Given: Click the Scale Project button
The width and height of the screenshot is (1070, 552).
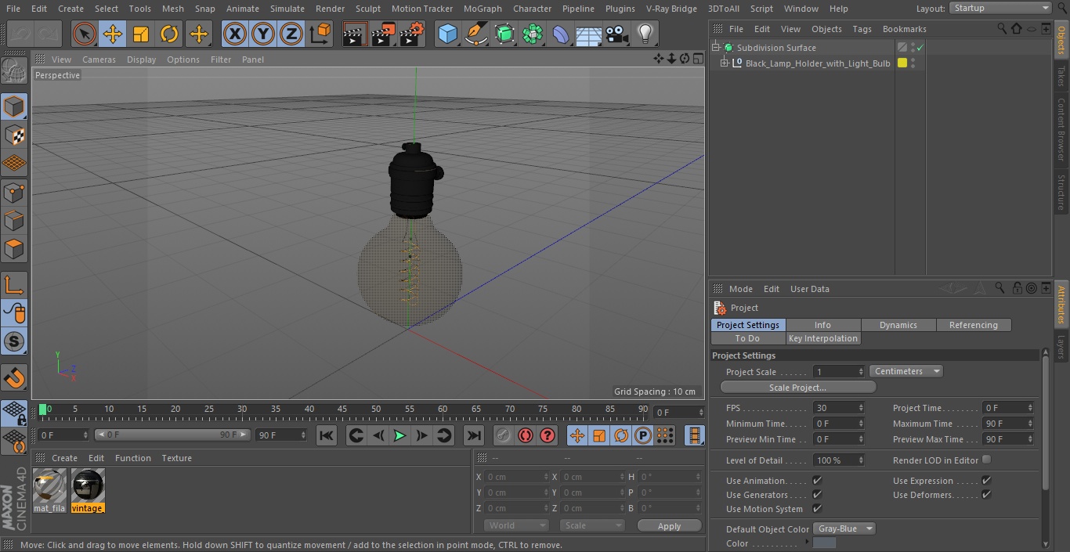Looking at the screenshot, I should pyautogui.click(x=797, y=388).
